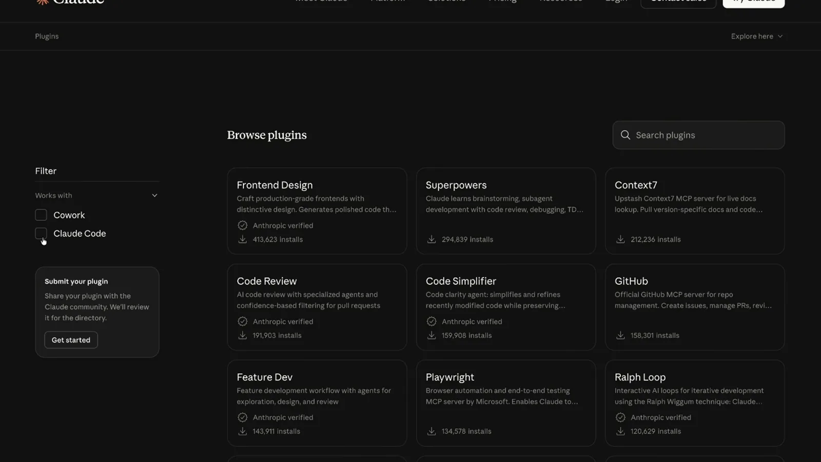Screen dimensions: 821x462
Task: Open the Code Simplifier plugin title
Action: pos(461,281)
